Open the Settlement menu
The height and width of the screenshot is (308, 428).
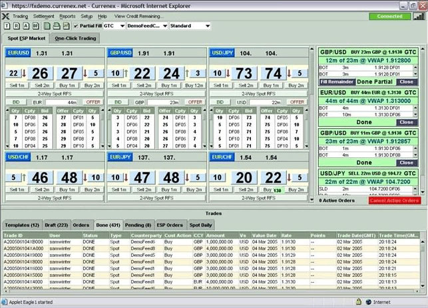click(44, 17)
